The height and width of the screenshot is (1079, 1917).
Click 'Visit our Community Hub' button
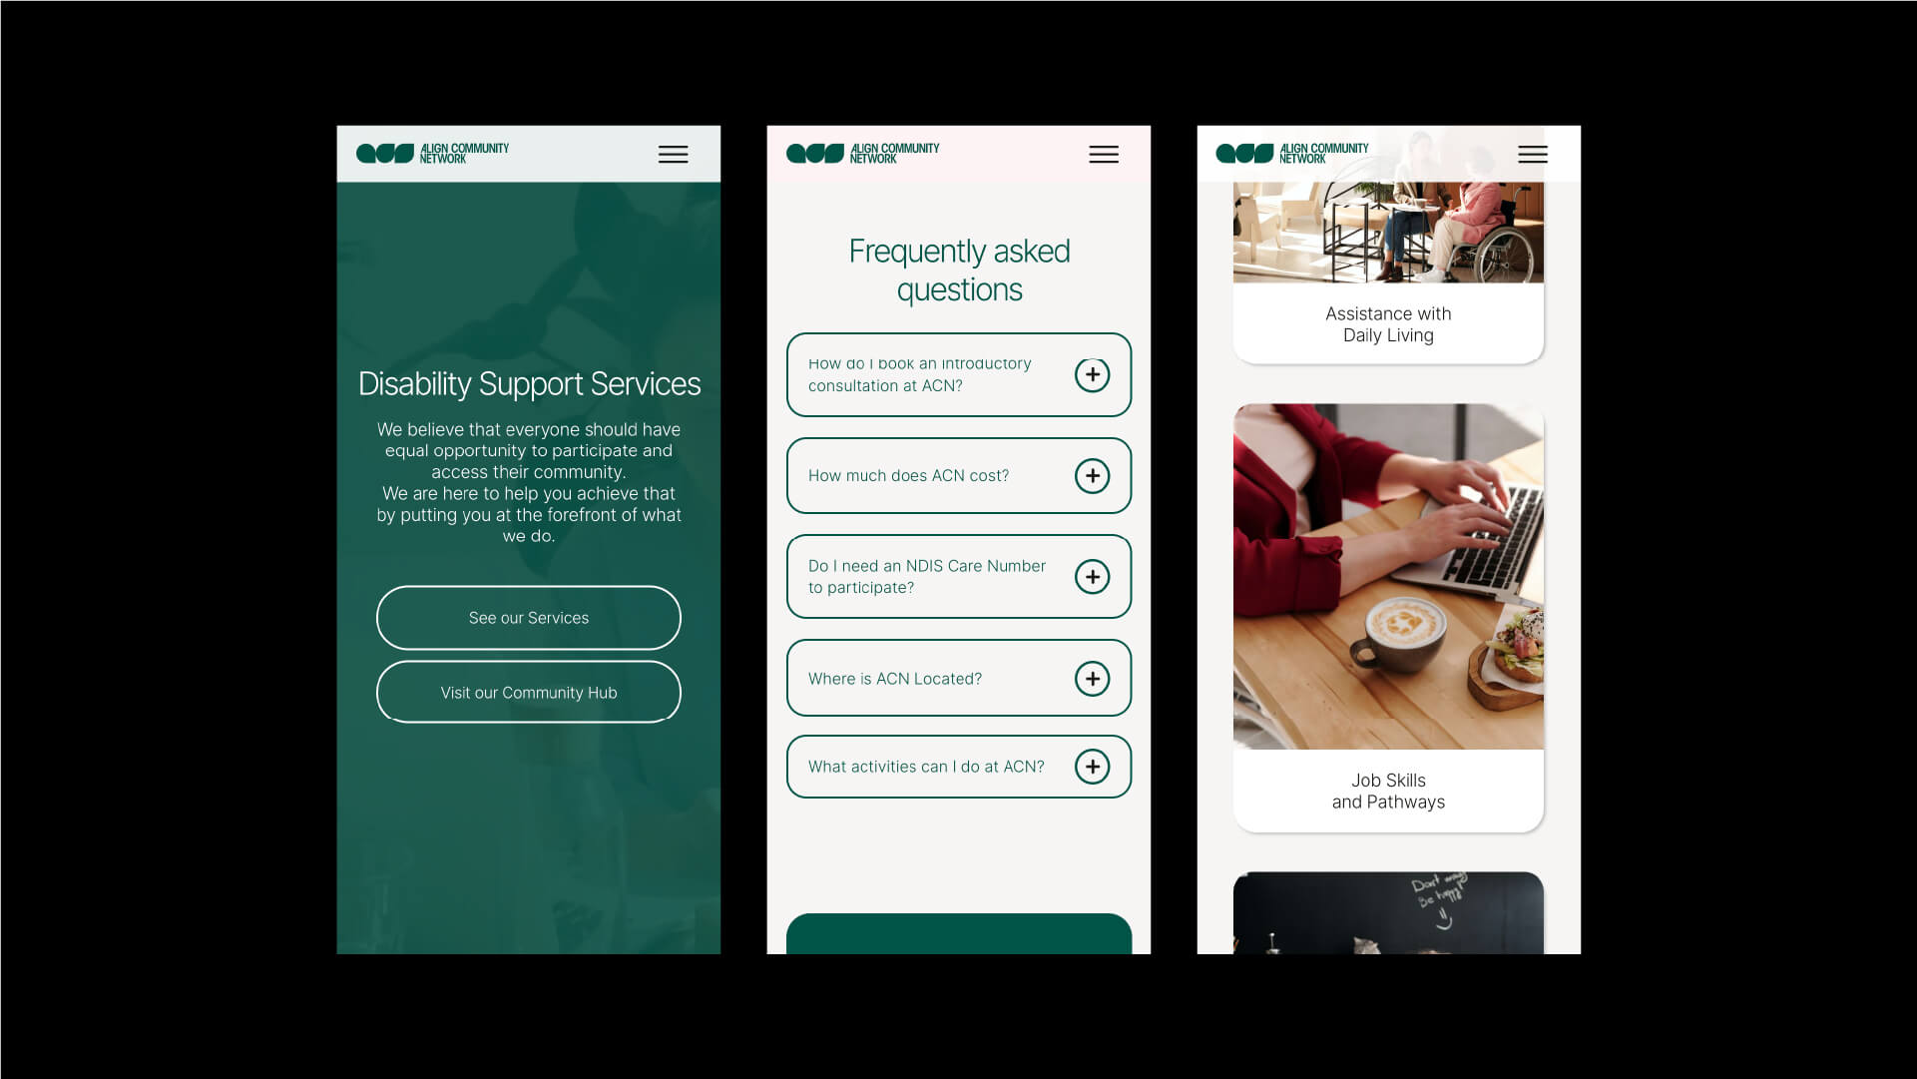coord(528,692)
